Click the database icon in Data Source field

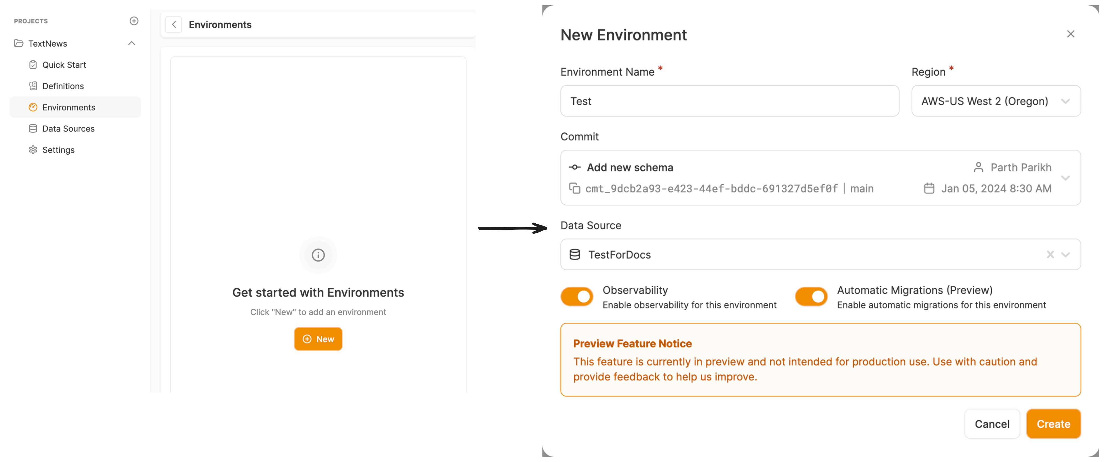[575, 254]
